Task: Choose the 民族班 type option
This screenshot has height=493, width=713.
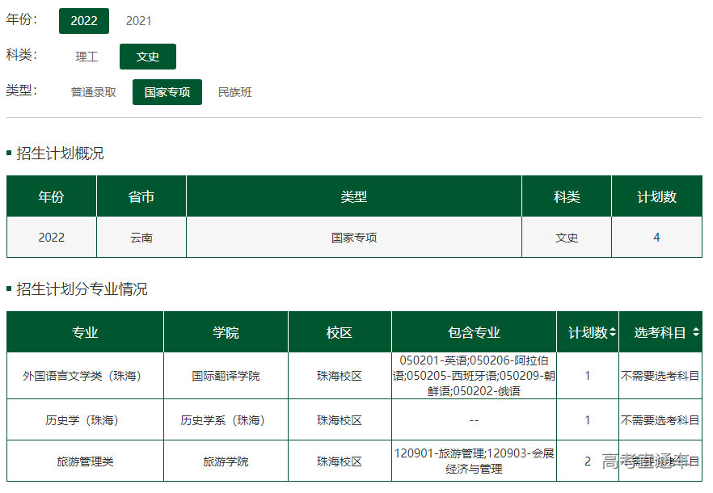Action: 235,92
